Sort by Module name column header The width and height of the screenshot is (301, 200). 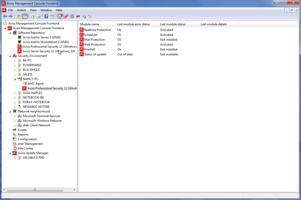97,24
